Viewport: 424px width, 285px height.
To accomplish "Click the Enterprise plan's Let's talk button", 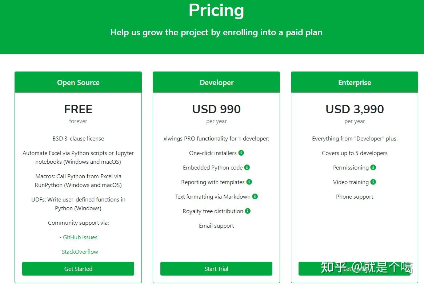I will pyautogui.click(x=355, y=269).
